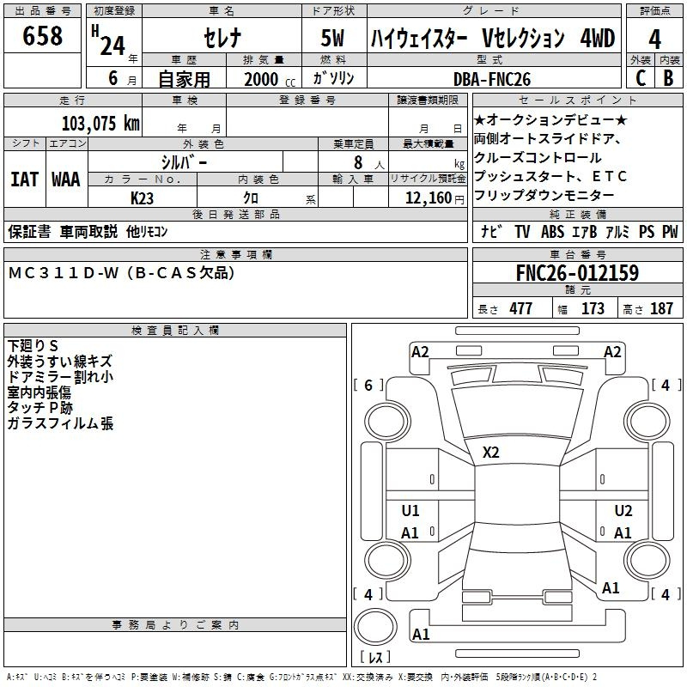Select length value 477
Screen dimensions: 687x687
click(x=521, y=308)
